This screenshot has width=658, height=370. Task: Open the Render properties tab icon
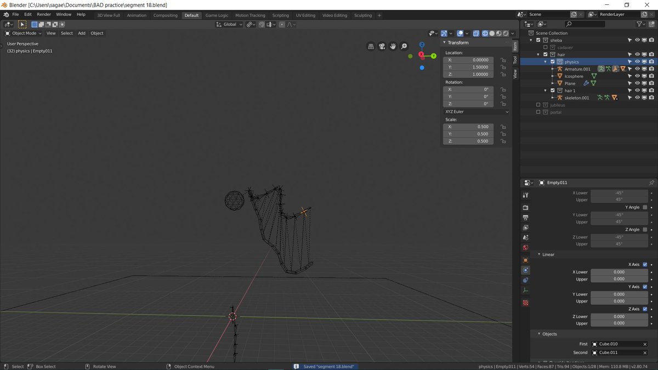[x=525, y=208]
